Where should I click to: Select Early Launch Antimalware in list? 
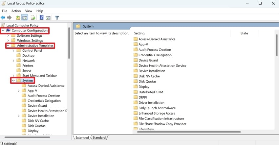click(157, 108)
